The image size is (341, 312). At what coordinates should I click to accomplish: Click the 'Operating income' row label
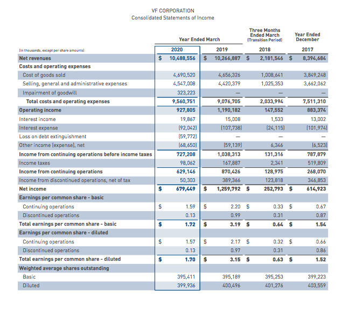coord(40,110)
